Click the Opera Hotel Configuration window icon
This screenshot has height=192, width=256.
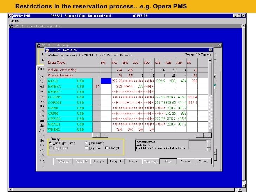11,26
